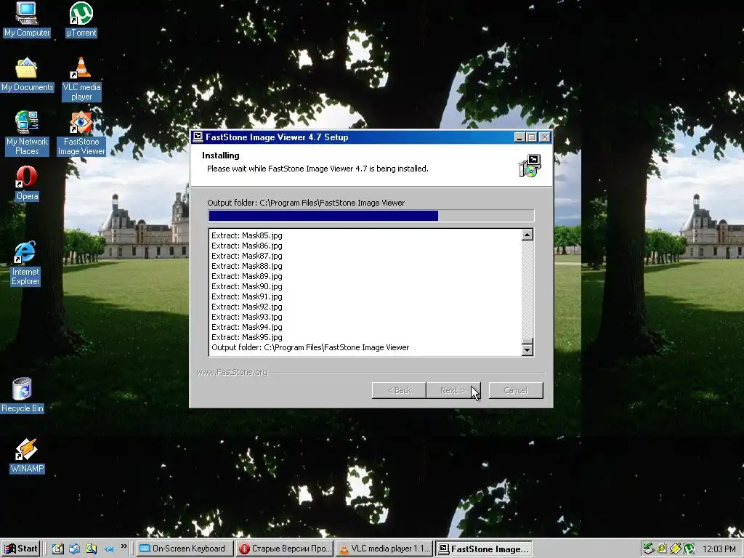Launch the VLC media player desktop shortcut
Image resolution: width=744 pixels, height=558 pixels.
click(x=81, y=78)
